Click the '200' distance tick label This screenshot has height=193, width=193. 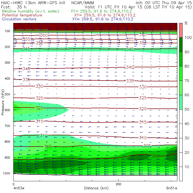click(x=118, y=184)
